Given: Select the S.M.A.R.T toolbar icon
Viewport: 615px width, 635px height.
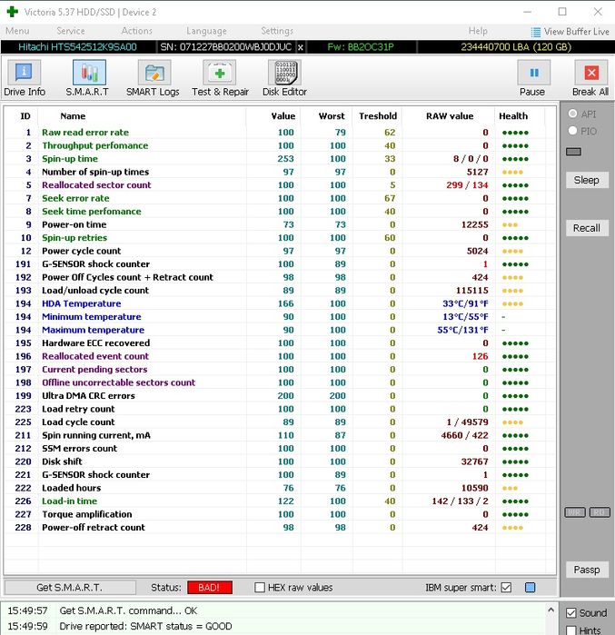Looking at the screenshot, I should pyautogui.click(x=87, y=78).
